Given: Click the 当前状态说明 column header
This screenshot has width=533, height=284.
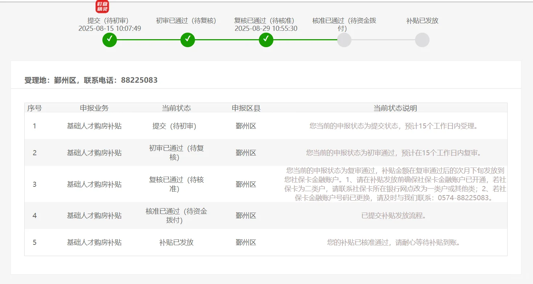Looking at the screenshot, I should click(395, 108).
